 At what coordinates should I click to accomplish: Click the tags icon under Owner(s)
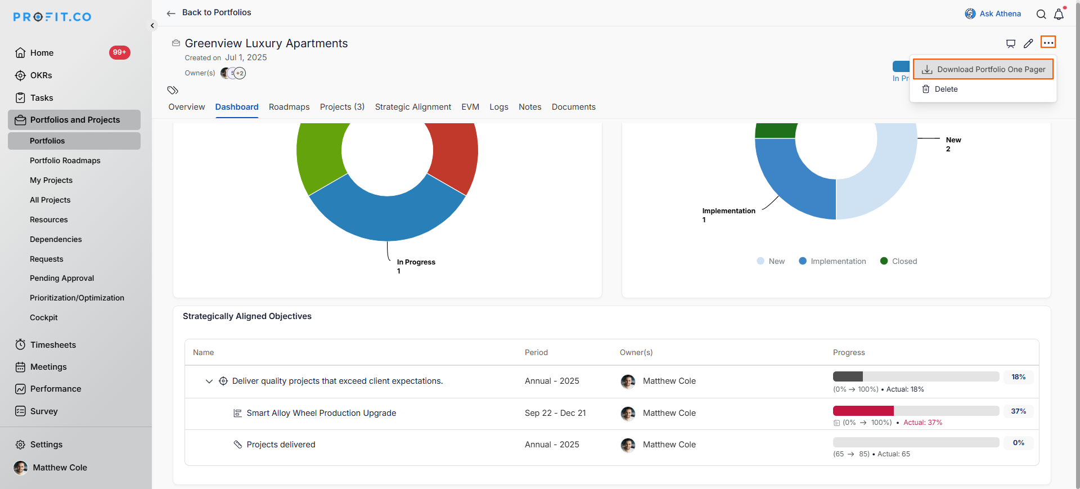click(x=173, y=90)
